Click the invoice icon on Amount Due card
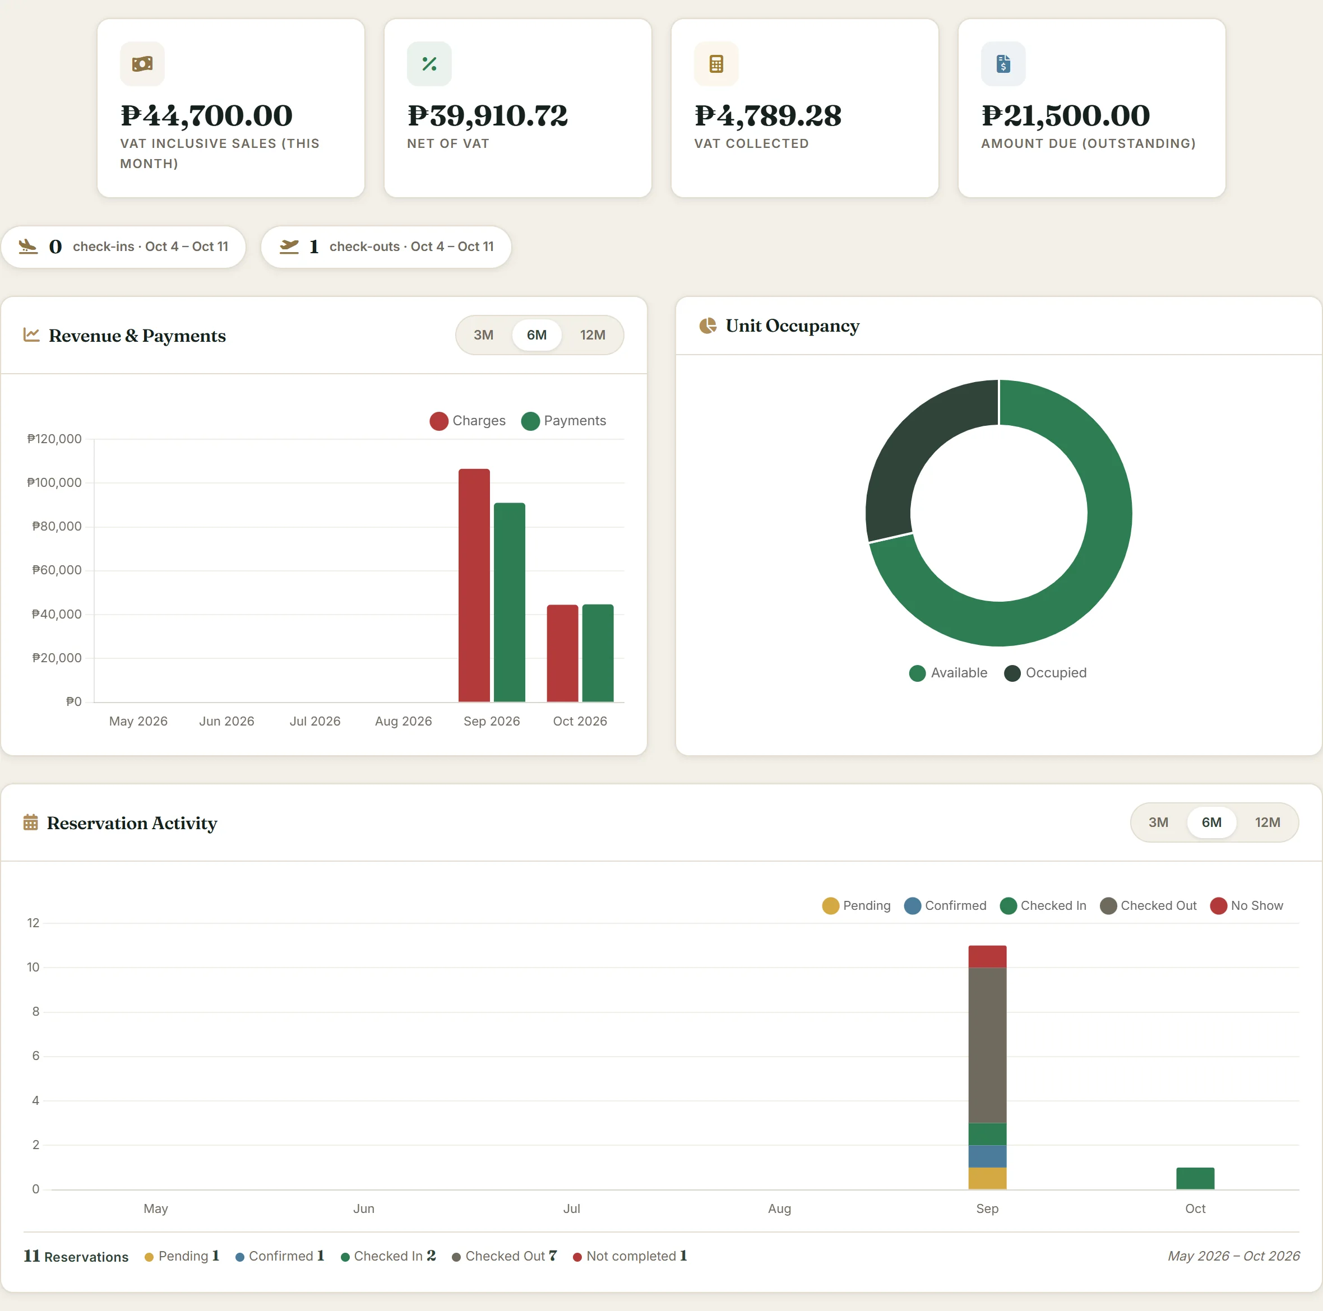The image size is (1323, 1311). pos(1003,64)
